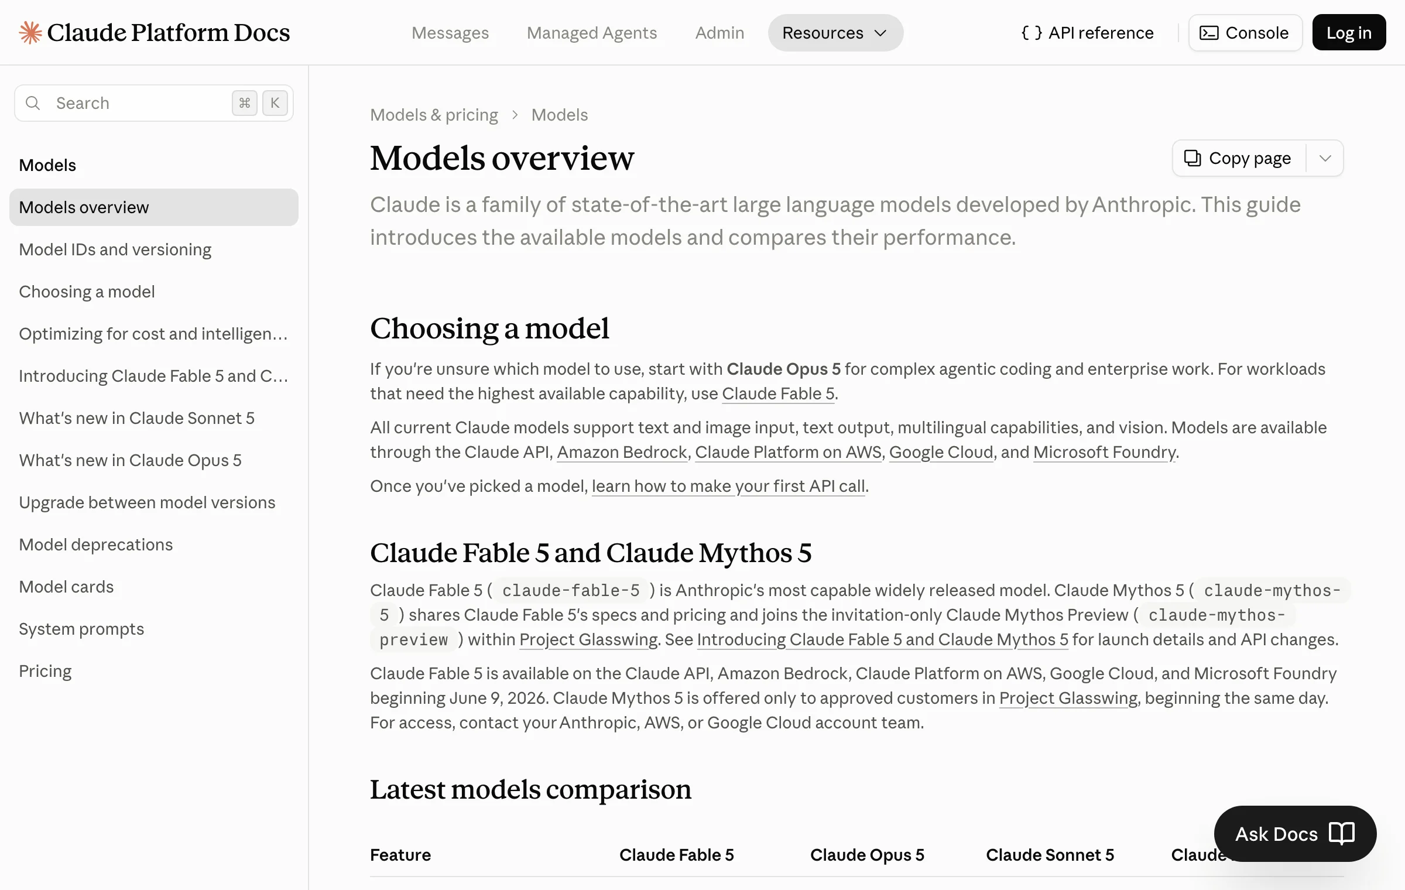Click the search magnifier icon
This screenshot has width=1405, height=890.
pyautogui.click(x=33, y=103)
